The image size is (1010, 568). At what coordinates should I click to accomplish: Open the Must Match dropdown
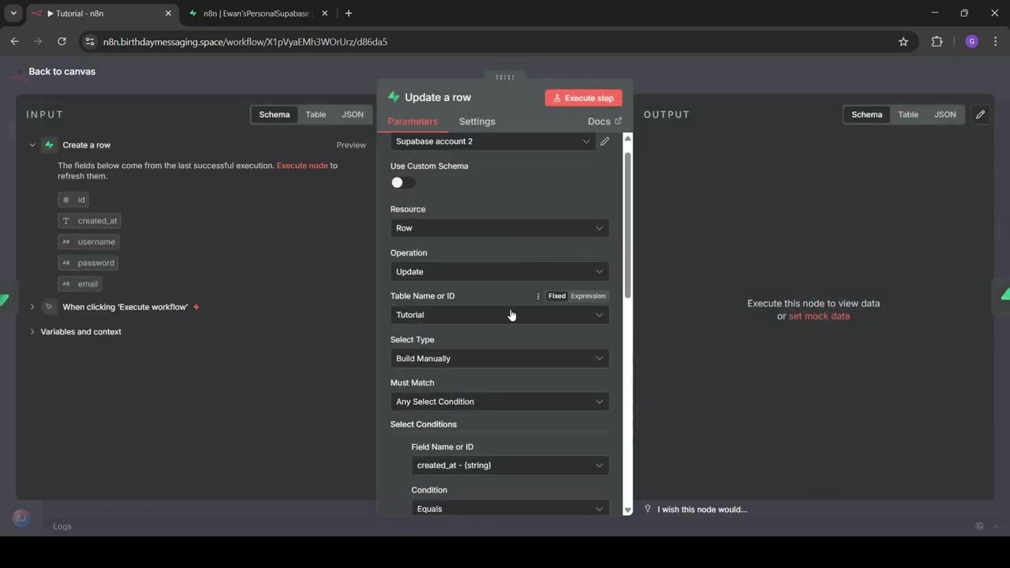499,402
